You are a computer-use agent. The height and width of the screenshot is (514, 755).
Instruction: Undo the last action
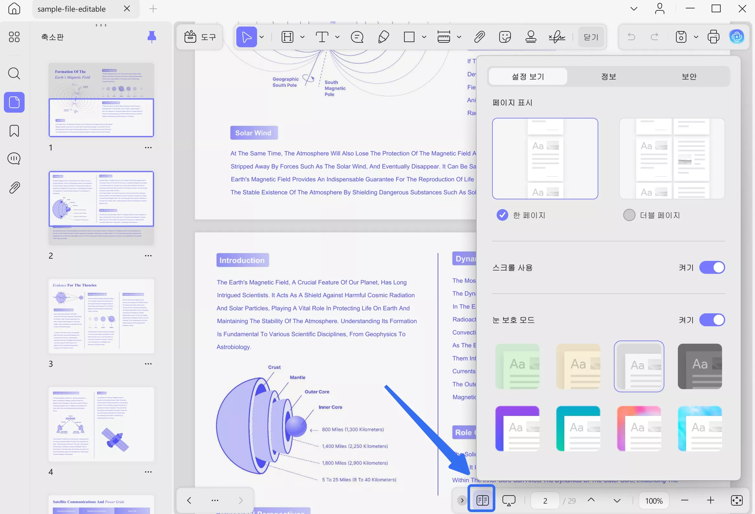[631, 37]
